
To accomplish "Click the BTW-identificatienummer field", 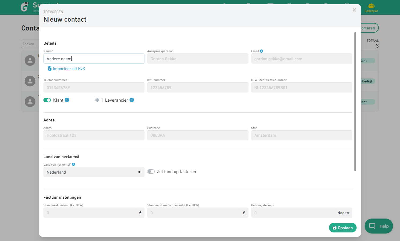I will (302, 87).
